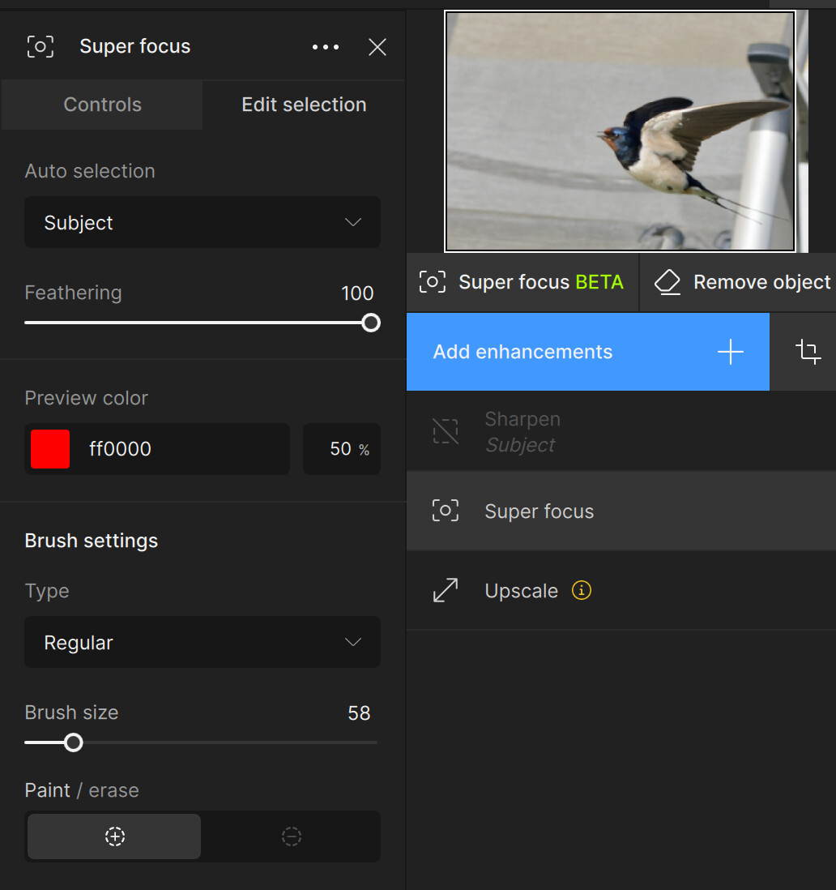836x890 pixels.
Task: Select the Upscale enhancement row
Action: [621, 590]
